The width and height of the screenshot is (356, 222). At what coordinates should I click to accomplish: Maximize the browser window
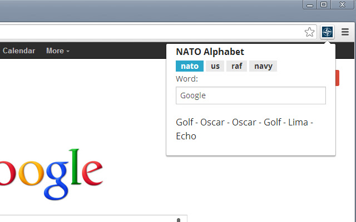click(x=324, y=5)
